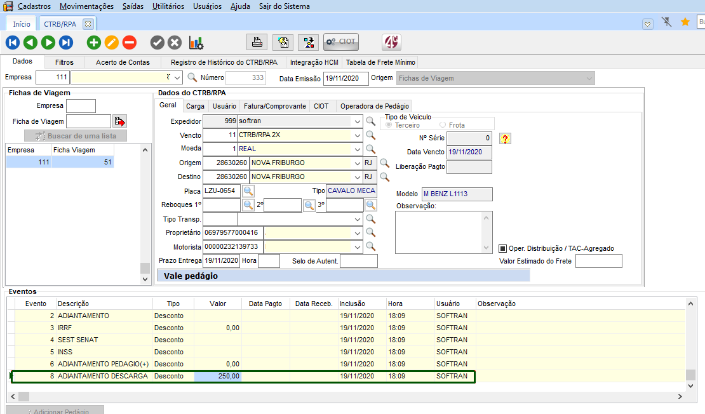
Task: Select the Terceiro radio button
Action: [389, 125]
